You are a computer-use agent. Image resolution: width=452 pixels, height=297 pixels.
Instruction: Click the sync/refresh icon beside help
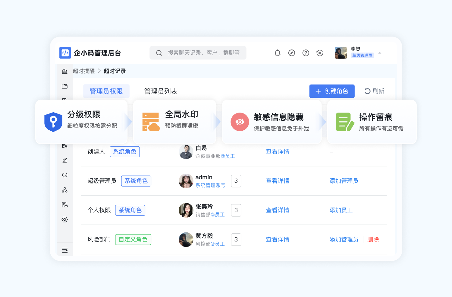319,53
